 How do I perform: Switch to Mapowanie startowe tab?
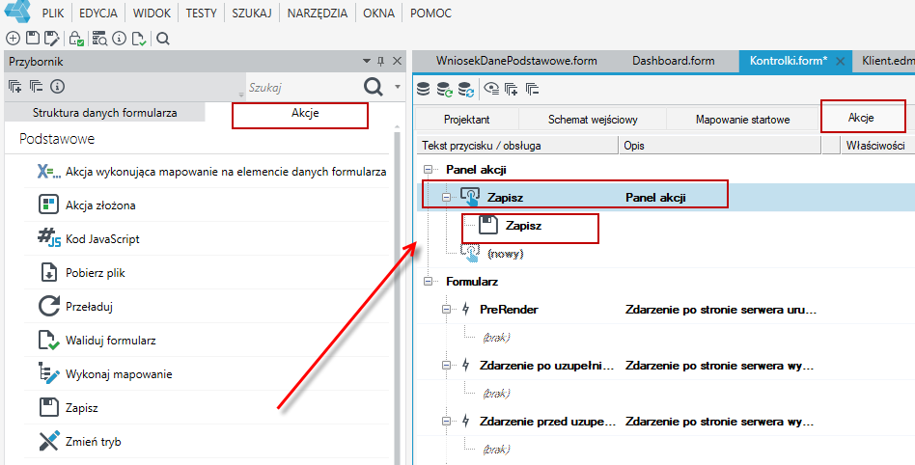pos(742,120)
